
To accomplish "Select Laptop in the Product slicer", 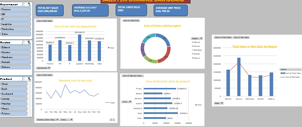I will point(14,99).
